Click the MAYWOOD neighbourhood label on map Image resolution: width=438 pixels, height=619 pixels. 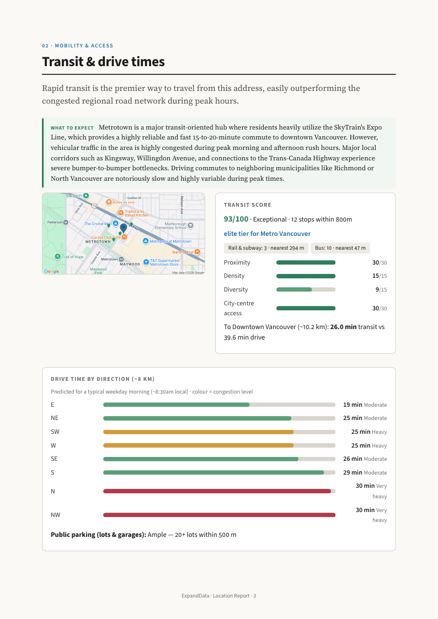click(130, 264)
